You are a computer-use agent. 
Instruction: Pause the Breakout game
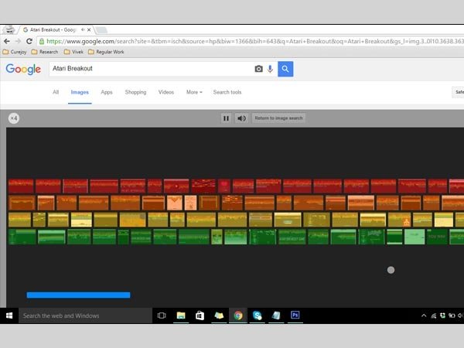[226, 118]
